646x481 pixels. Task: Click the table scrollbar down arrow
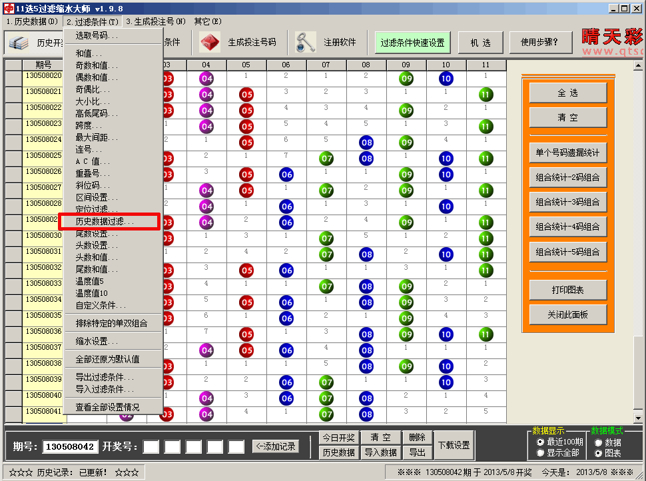638,418
